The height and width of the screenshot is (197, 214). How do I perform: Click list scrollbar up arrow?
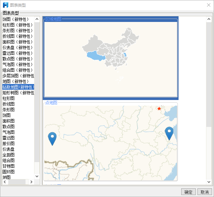(37, 19)
